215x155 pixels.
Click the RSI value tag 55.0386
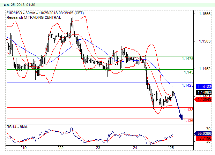tap(203, 133)
